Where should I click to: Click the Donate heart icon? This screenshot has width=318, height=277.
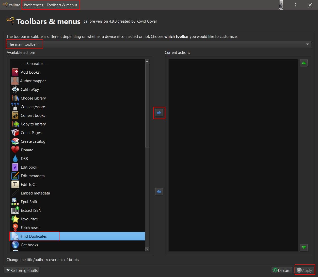15,150
